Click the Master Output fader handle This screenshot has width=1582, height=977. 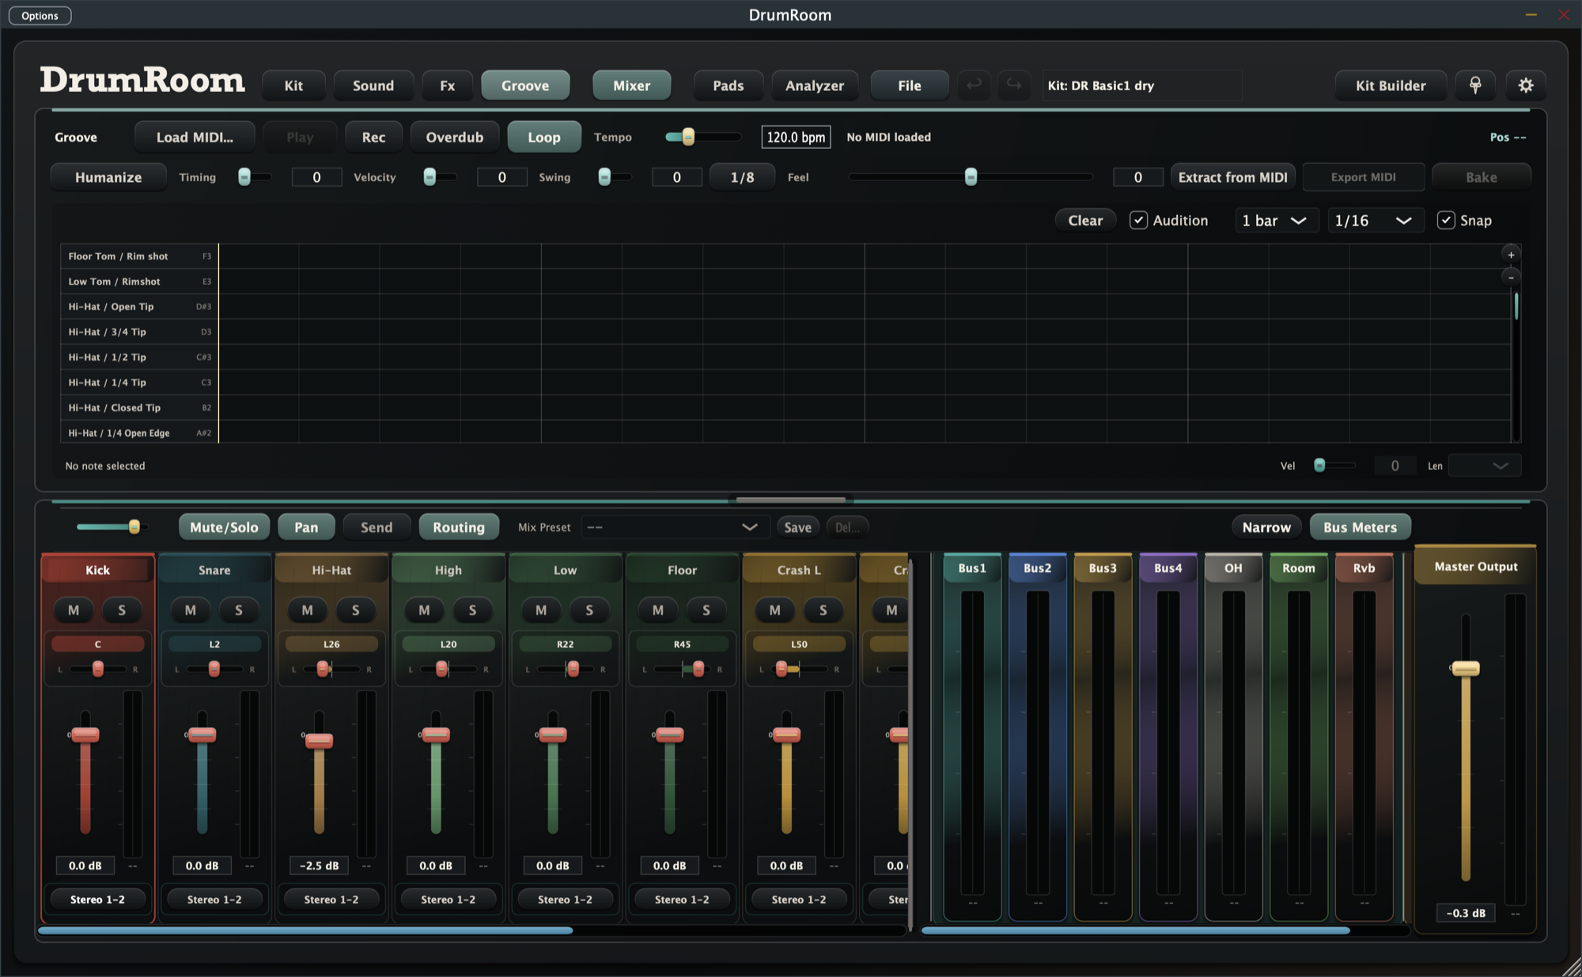pyautogui.click(x=1465, y=668)
